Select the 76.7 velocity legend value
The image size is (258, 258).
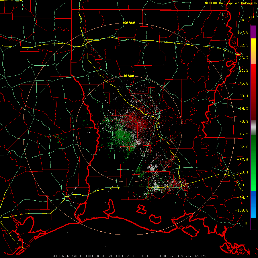(x=244, y=58)
